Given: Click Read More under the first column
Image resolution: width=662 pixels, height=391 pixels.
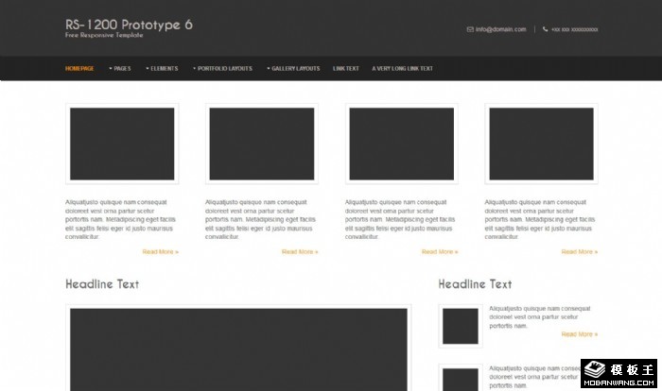Looking at the screenshot, I should click(160, 252).
